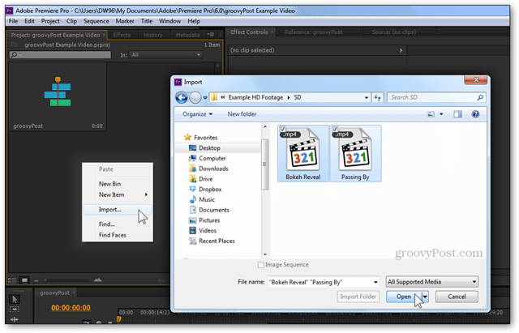Click the Import Folder button

pos(358,297)
